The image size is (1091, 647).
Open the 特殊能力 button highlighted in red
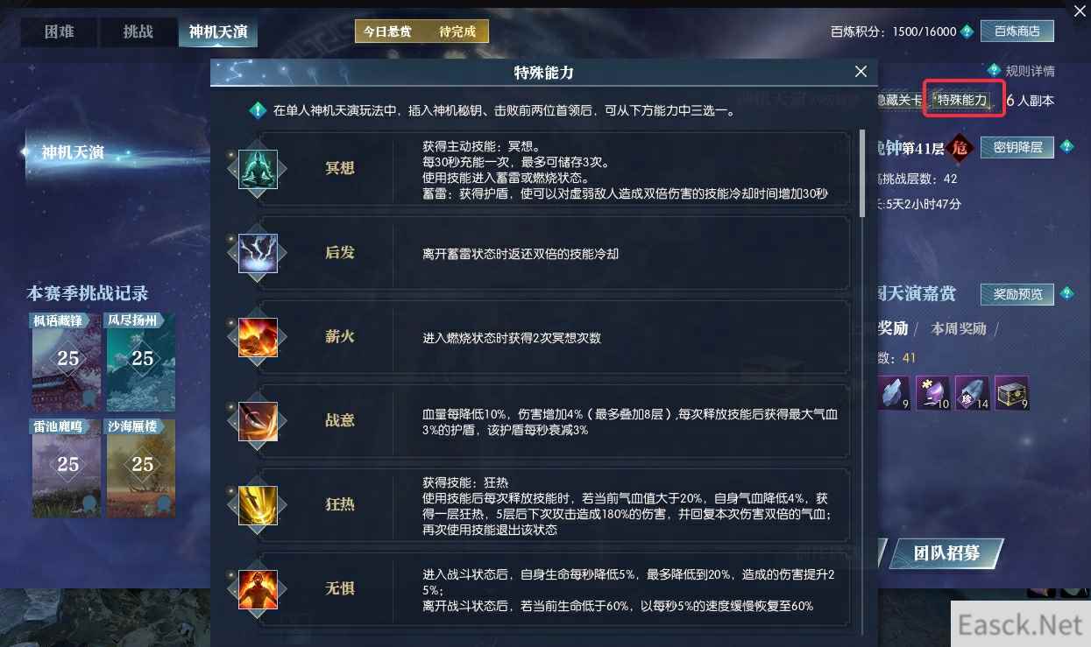[962, 101]
